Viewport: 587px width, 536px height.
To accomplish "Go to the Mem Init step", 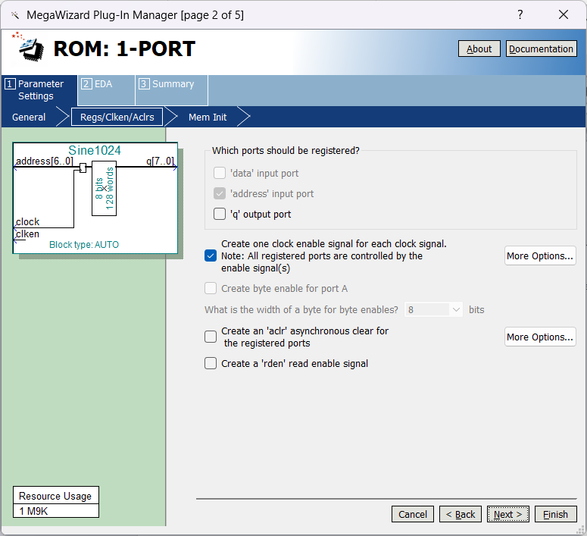I will (x=208, y=118).
